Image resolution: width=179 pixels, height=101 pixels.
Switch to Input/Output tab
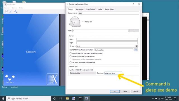point(91,9)
